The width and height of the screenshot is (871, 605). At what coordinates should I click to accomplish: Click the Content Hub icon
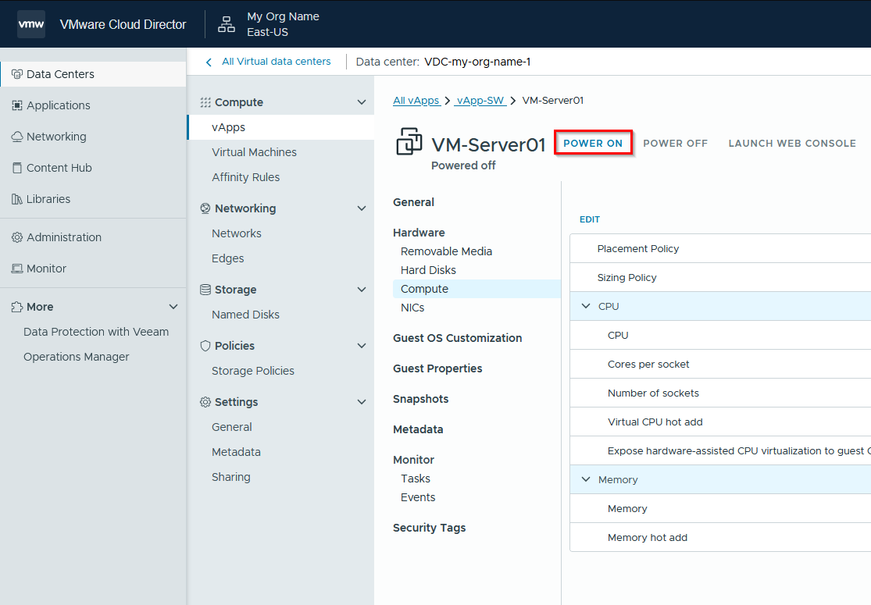(17, 168)
